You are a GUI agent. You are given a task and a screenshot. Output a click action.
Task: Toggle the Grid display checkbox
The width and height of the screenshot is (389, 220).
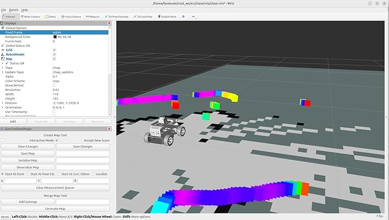pos(54,50)
